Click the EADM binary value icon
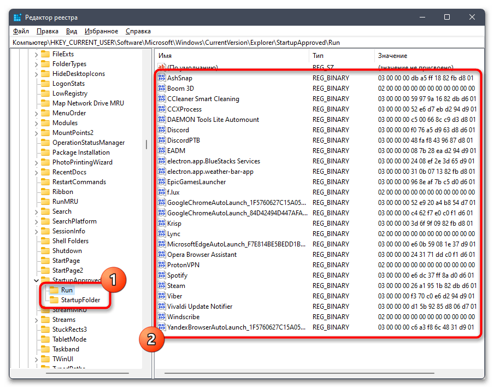 point(162,150)
